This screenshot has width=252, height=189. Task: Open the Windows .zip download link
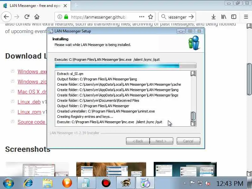click(x=32, y=82)
